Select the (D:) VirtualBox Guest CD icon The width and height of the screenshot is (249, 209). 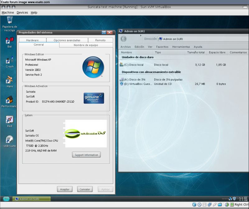[x=121, y=84]
